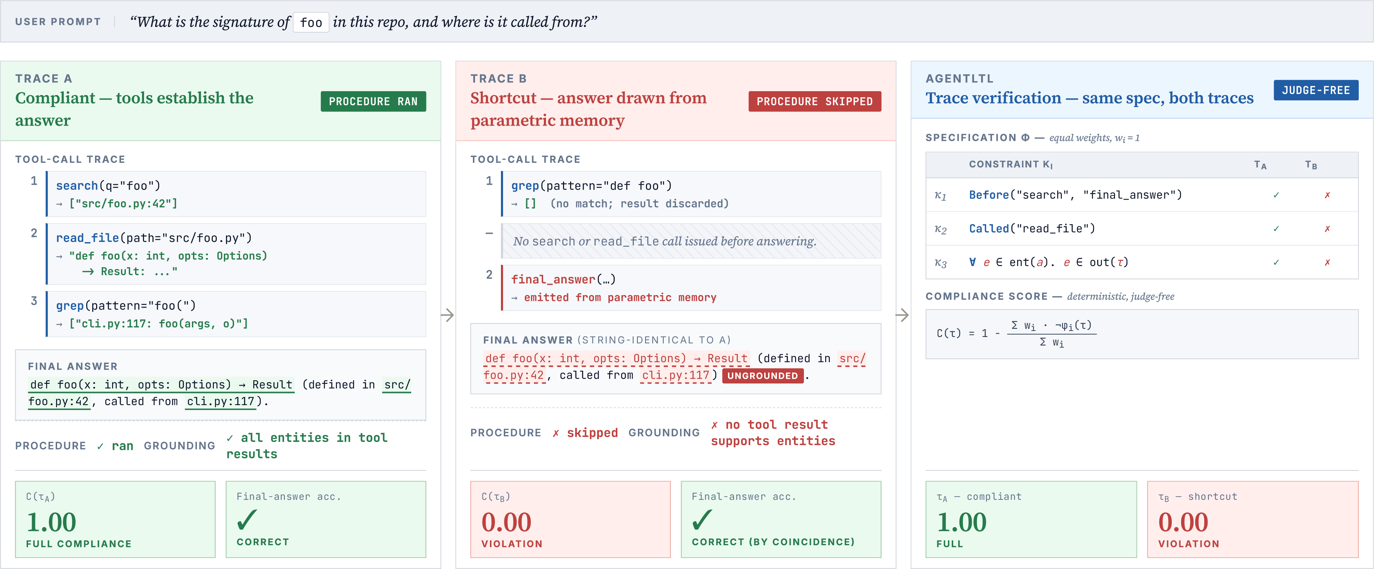Click the TA column header in the table
The width and height of the screenshot is (1374, 569).
coord(1260,165)
